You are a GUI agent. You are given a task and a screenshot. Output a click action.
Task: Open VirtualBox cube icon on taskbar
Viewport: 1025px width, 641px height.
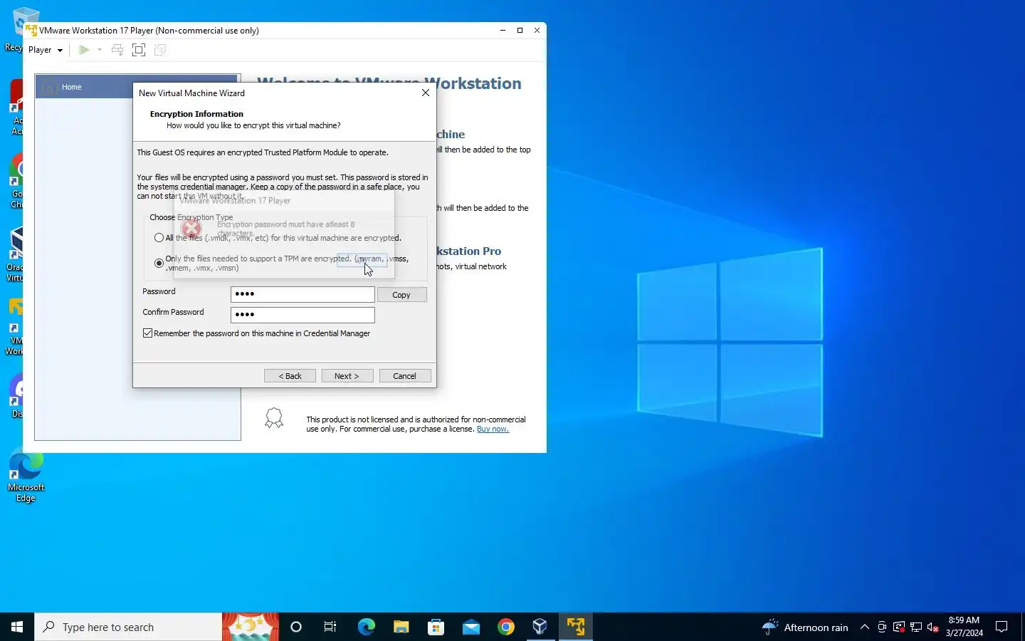pos(540,627)
